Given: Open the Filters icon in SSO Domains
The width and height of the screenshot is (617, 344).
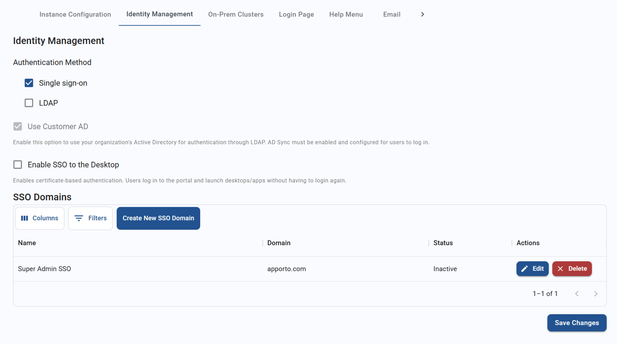Looking at the screenshot, I should pos(79,218).
